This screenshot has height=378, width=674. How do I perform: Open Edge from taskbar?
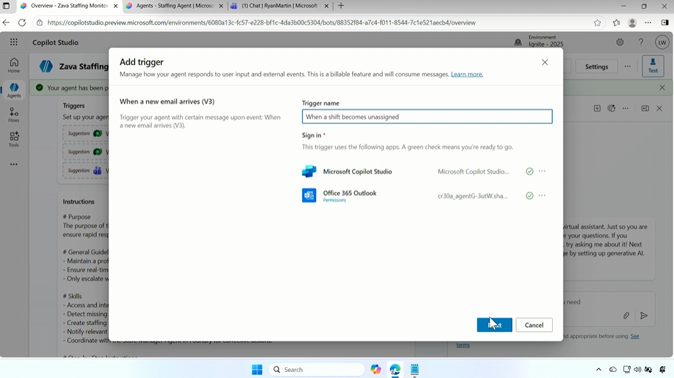[395, 369]
